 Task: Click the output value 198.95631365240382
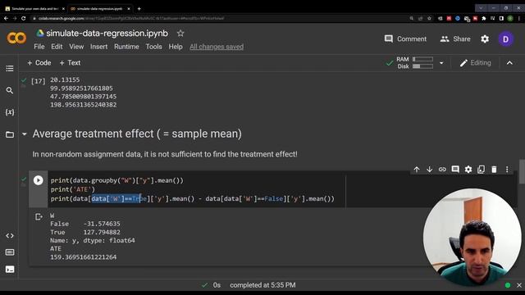(84, 105)
